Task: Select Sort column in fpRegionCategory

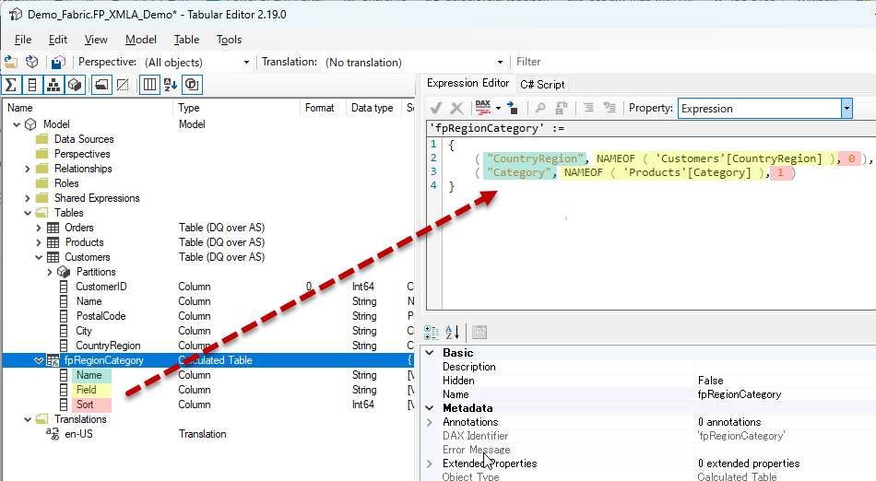Action: [x=85, y=405]
